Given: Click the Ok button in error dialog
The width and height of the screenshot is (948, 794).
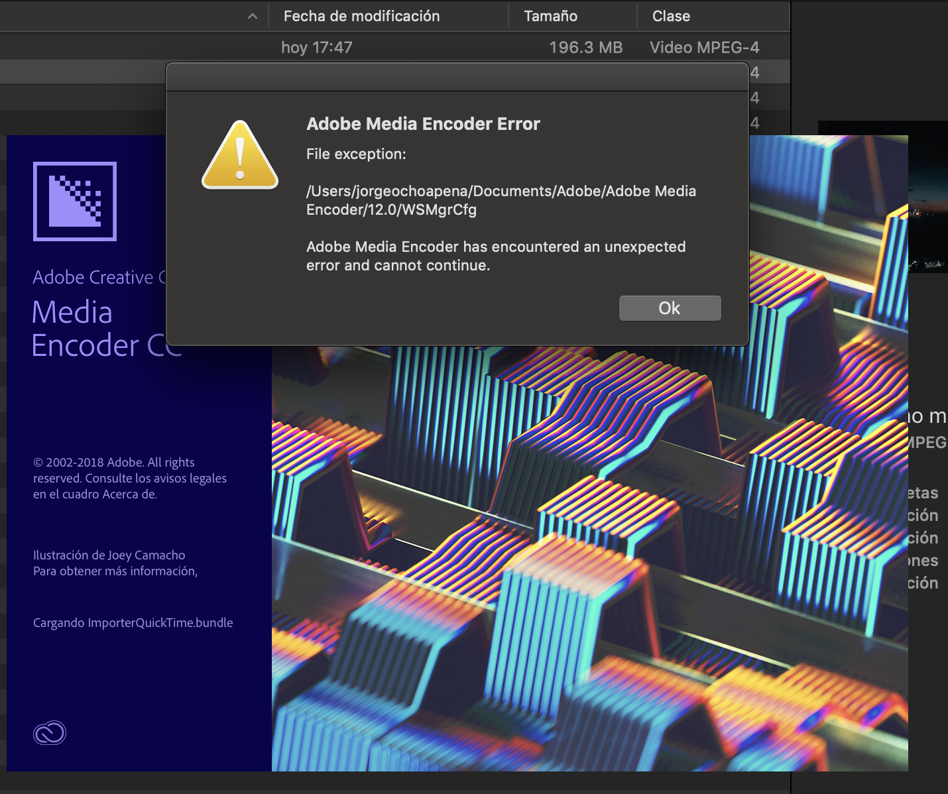Looking at the screenshot, I should click(670, 308).
